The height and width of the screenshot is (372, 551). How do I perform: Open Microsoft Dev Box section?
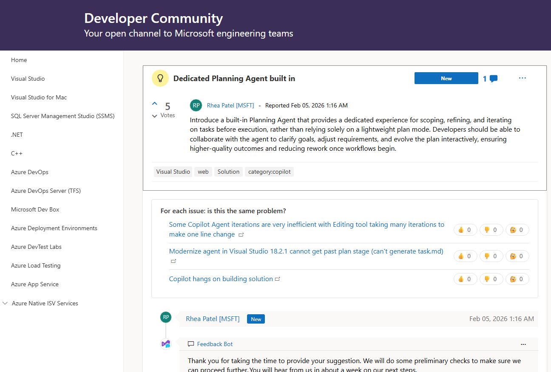point(35,209)
